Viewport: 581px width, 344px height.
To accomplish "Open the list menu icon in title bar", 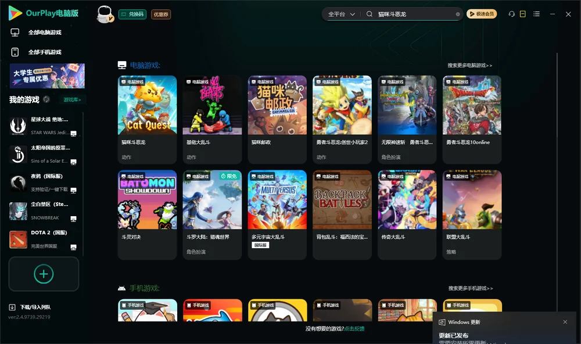I will click(536, 14).
